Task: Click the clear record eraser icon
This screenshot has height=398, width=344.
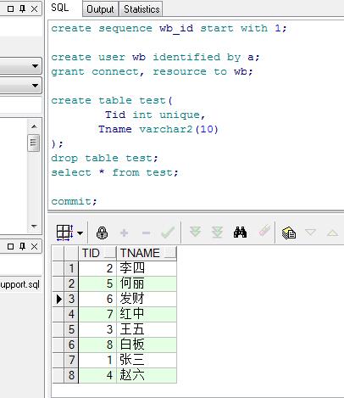Action: click(x=264, y=232)
